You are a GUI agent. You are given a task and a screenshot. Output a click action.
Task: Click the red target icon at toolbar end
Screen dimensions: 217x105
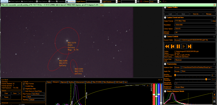pyautogui.click(x=164, y=2)
